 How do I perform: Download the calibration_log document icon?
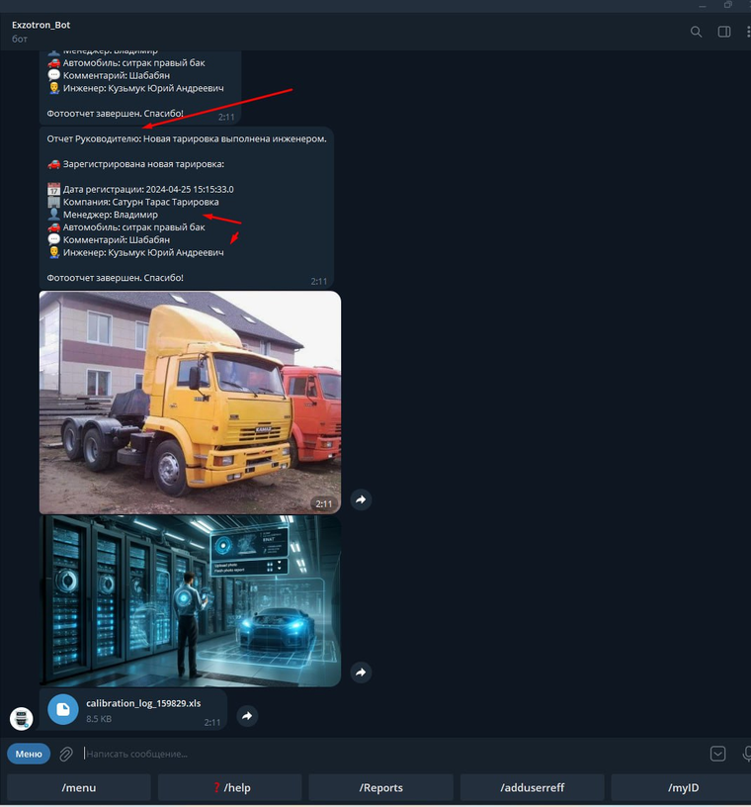click(63, 710)
